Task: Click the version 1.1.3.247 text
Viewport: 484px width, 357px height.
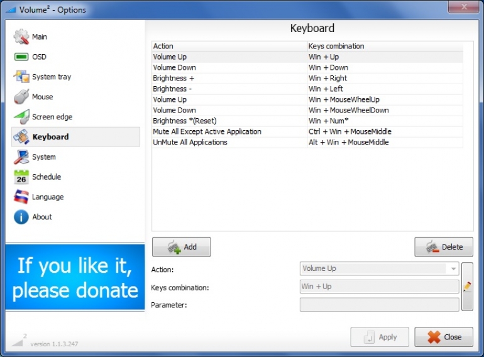Action: 54,344
